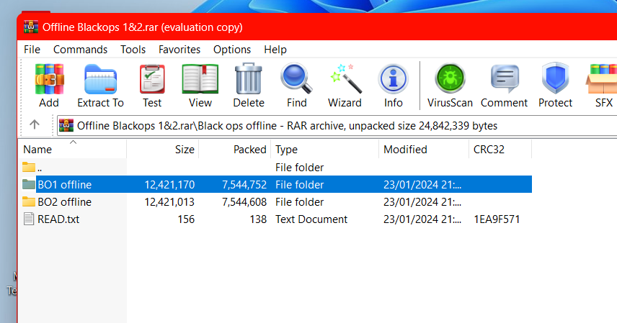The height and width of the screenshot is (323, 617).
Task: Click the Add archive toolbar icon
Action: click(49, 79)
